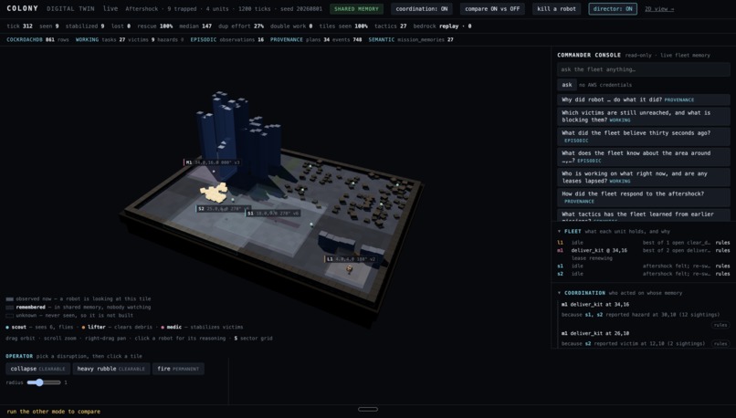Select 'Which victims are still unreached' prompt
The height and width of the screenshot is (418, 736).
644,116
